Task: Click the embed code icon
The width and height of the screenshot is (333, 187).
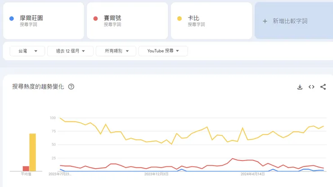Action: coord(311,87)
